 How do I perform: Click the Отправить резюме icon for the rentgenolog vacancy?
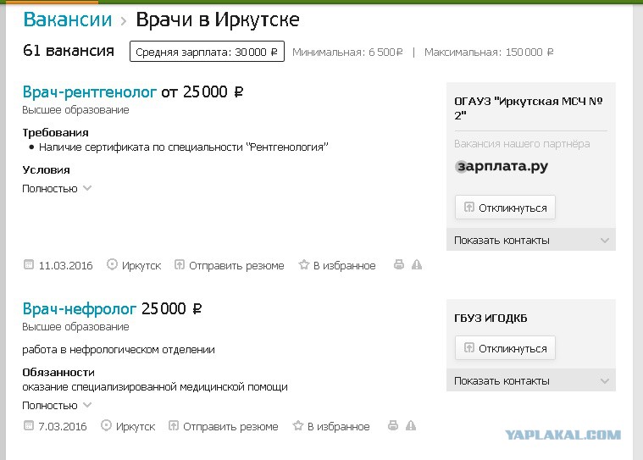coord(180,264)
